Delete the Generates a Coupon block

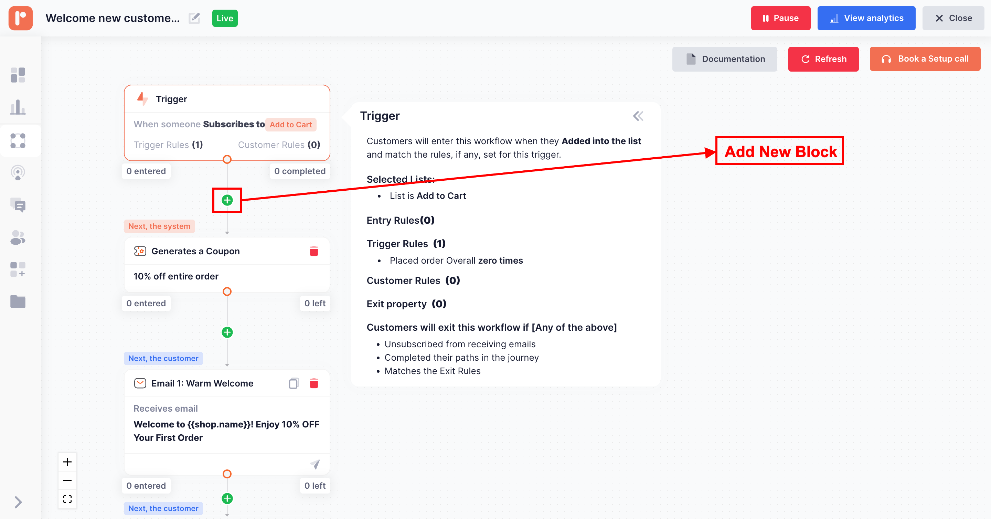click(x=313, y=251)
